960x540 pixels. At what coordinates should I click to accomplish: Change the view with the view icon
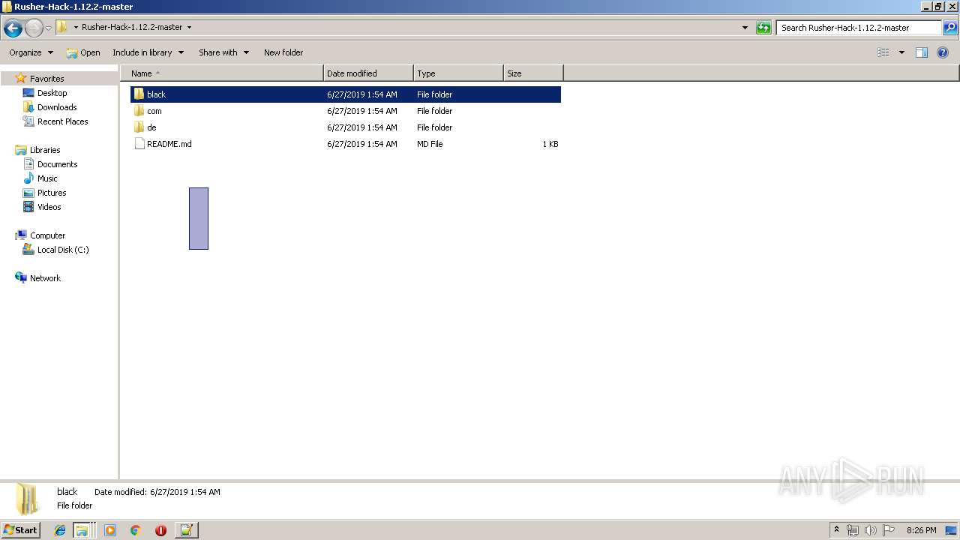coord(883,52)
